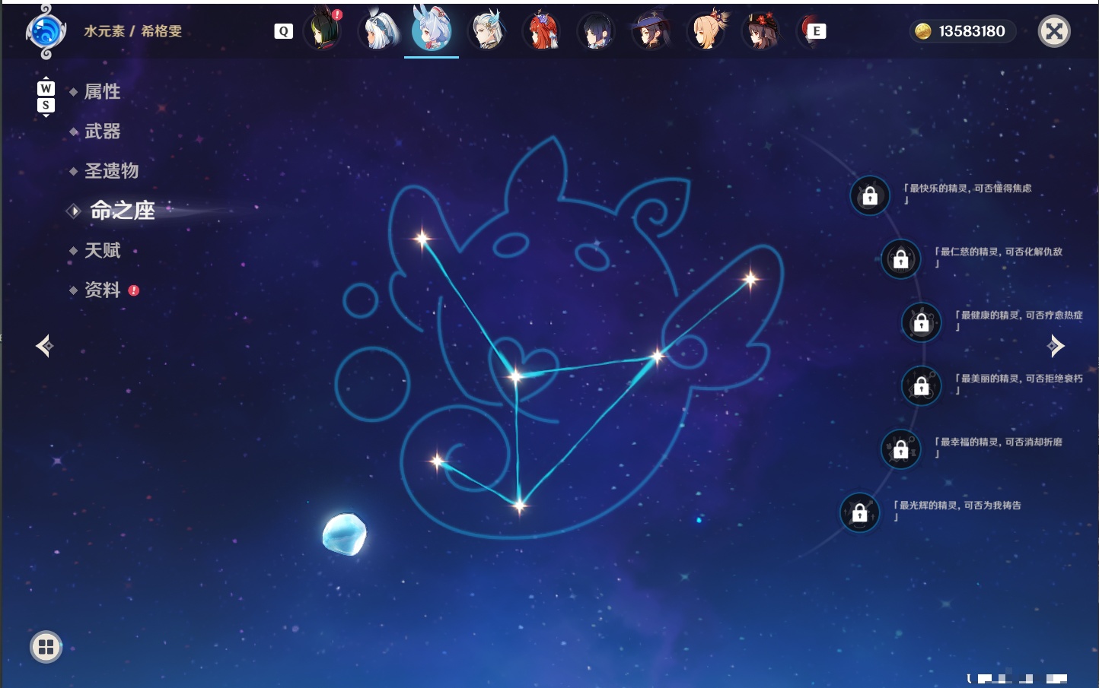Click the text 「最健康的精灵，可否疗愈热症」
Image resolution: width=1099 pixels, height=688 pixels.
tap(1018, 320)
